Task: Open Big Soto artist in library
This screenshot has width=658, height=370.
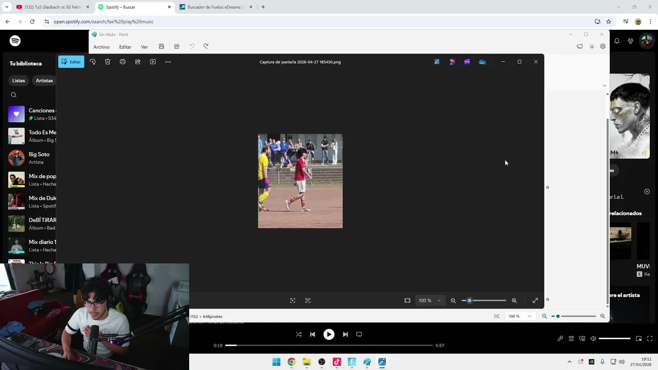Action: coord(32,158)
